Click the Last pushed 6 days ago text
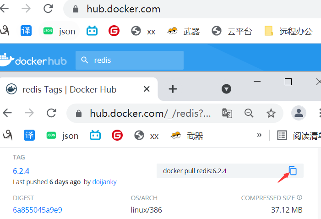 47,182
